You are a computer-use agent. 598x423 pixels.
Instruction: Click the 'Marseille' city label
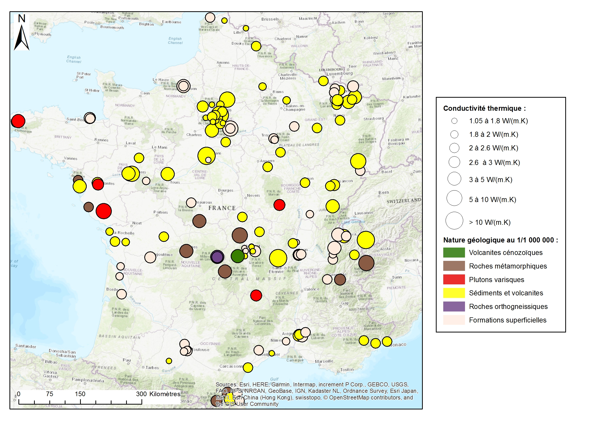click(x=324, y=361)
